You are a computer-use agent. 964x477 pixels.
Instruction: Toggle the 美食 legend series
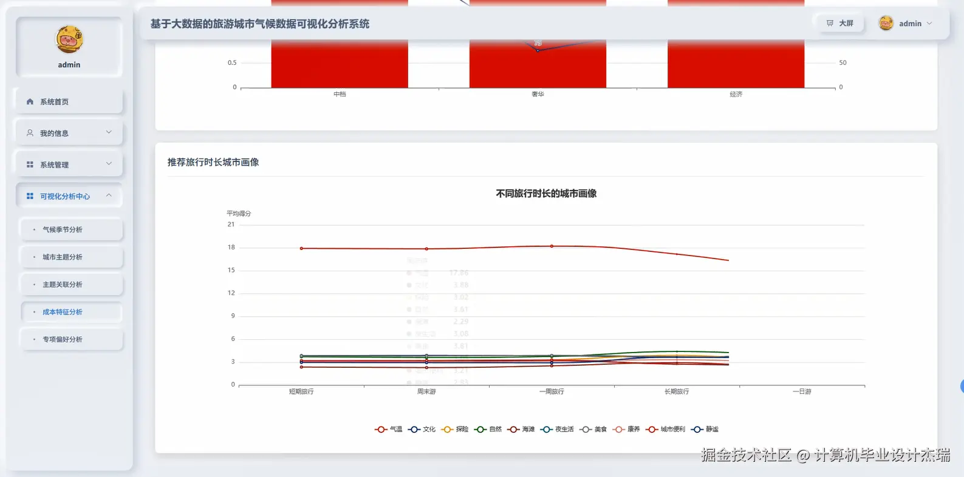[593, 429]
